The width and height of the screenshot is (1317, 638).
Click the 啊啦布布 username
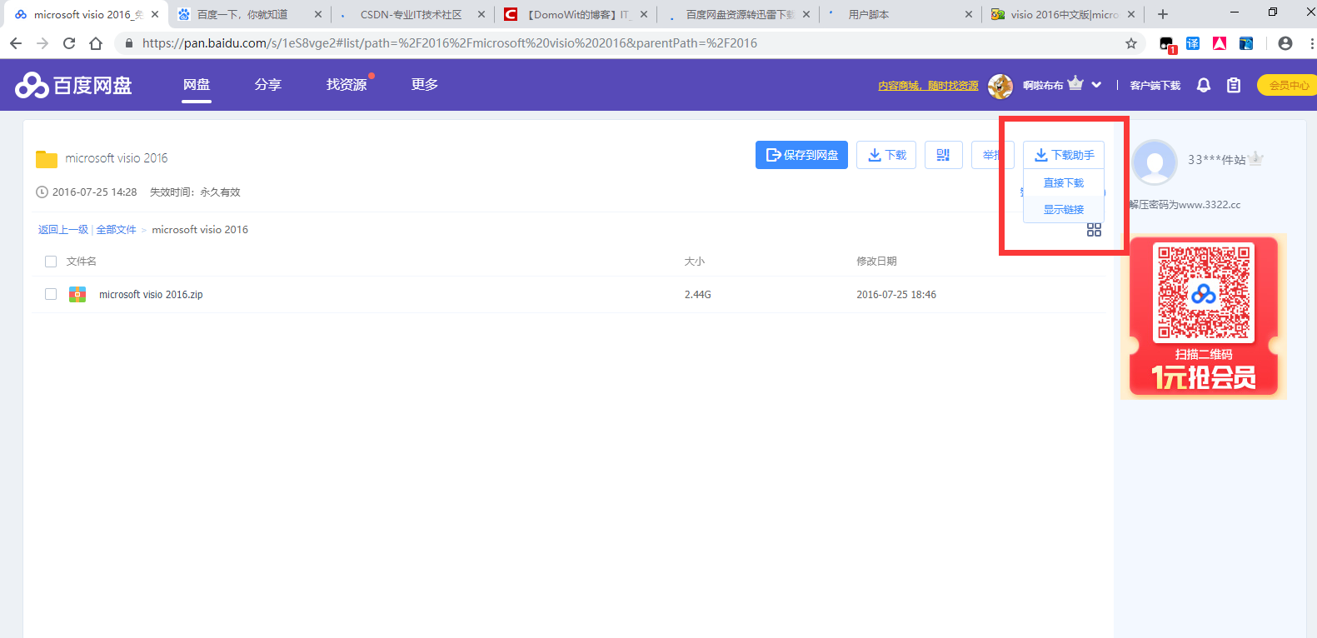[1043, 85]
